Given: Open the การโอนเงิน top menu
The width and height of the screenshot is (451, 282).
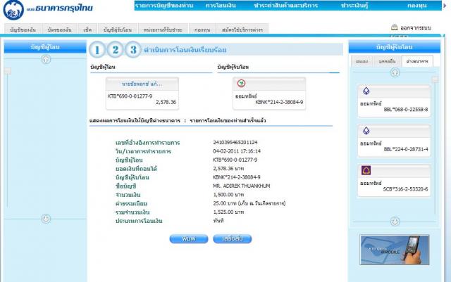Looking at the screenshot, I should point(221,5).
